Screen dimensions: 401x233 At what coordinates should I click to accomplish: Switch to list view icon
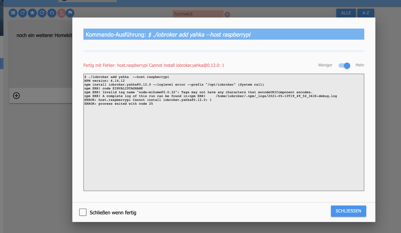pyautogui.click(x=13, y=13)
